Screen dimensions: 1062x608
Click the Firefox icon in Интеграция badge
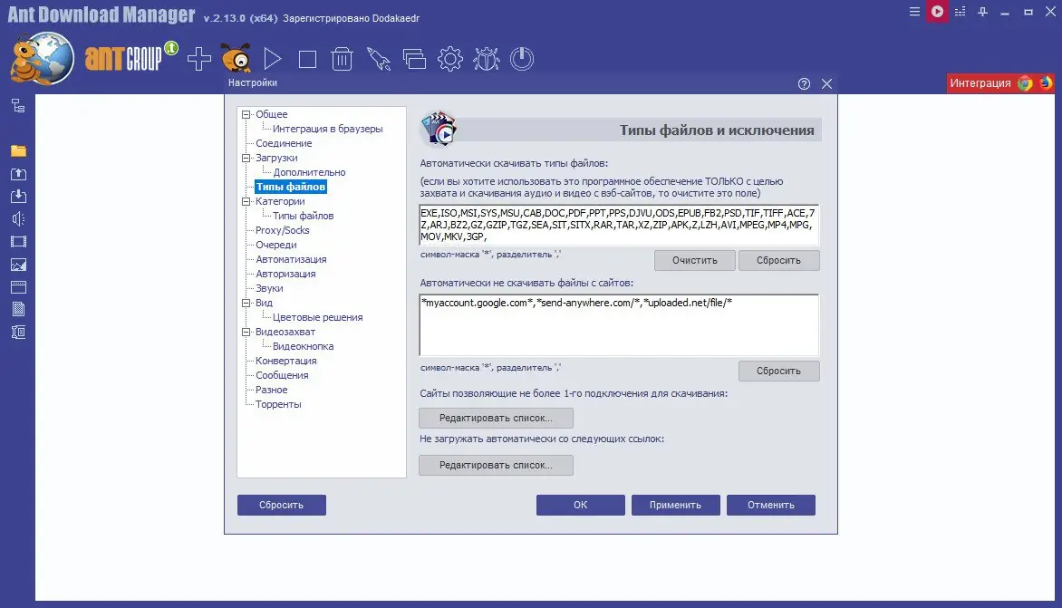(1045, 82)
